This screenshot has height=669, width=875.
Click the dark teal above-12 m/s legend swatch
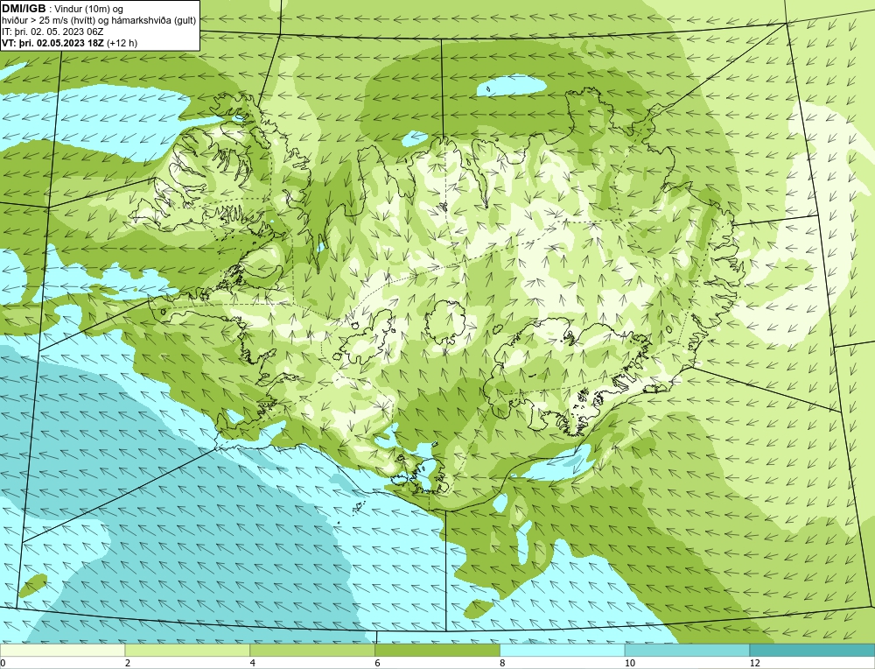(x=813, y=650)
